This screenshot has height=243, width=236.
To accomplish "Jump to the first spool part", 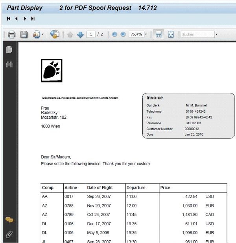I will point(9,19).
